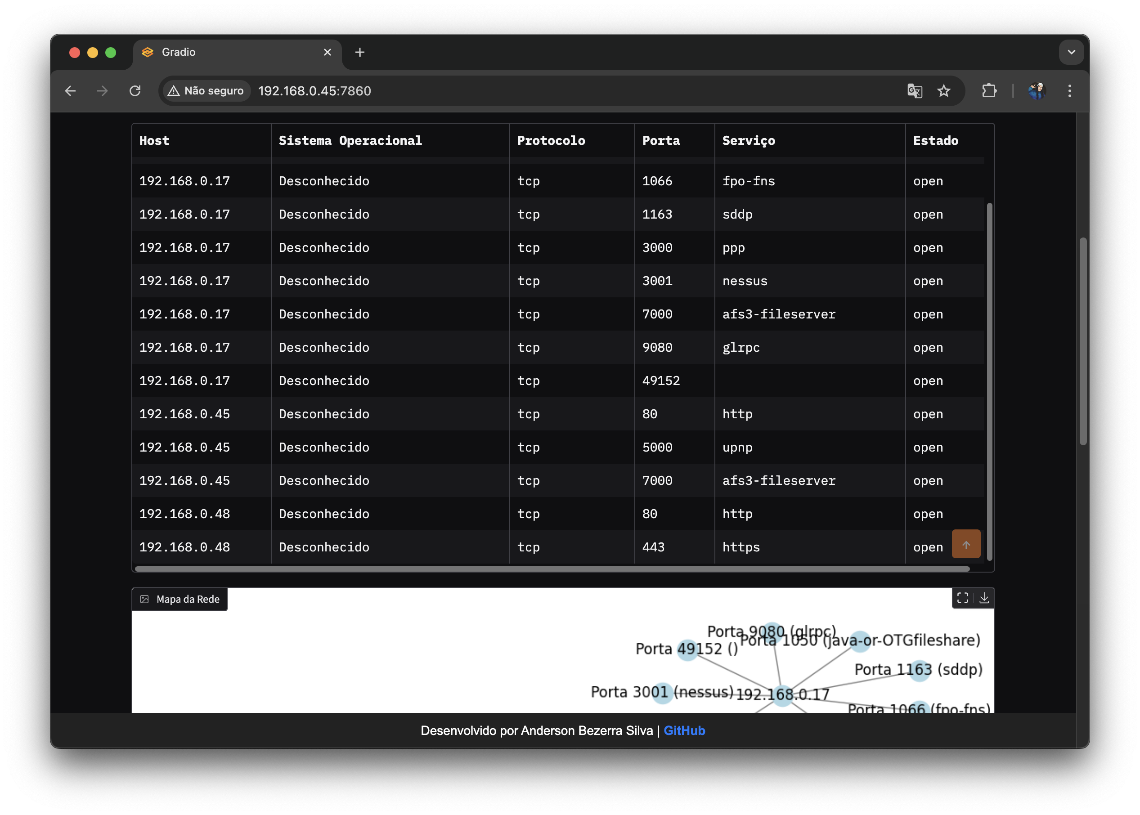
Task: Click the 'Mapa da Rede' image label
Action: 180,599
